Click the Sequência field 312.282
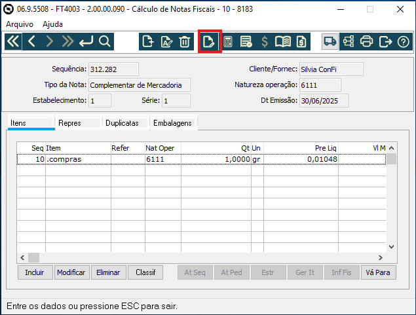The width and height of the screenshot is (416, 315). (113, 69)
